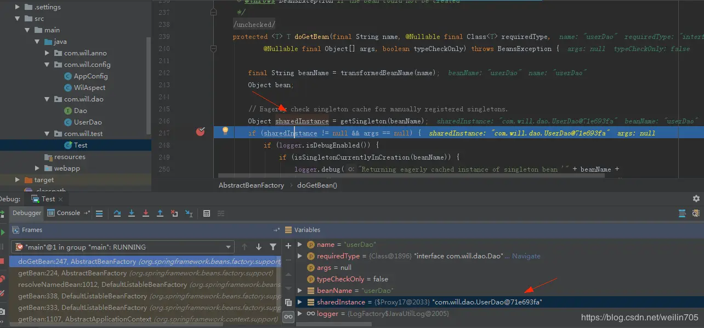Click the Run to Cursor icon

coord(189,213)
